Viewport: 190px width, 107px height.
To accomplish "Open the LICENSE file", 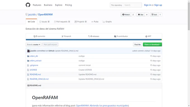I will tap(33, 70).
